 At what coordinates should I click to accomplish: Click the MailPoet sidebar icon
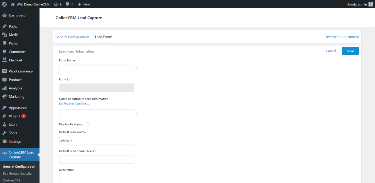(5, 60)
